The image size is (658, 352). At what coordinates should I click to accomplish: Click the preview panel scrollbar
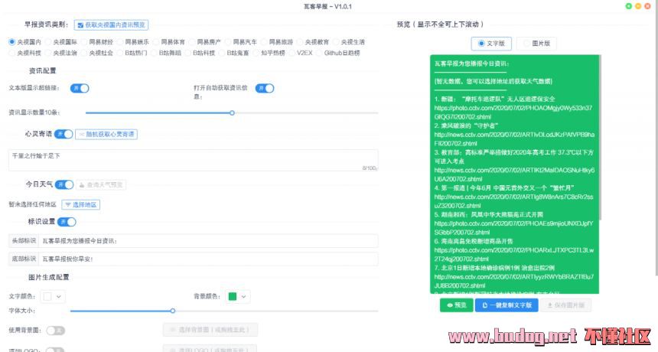(600, 137)
